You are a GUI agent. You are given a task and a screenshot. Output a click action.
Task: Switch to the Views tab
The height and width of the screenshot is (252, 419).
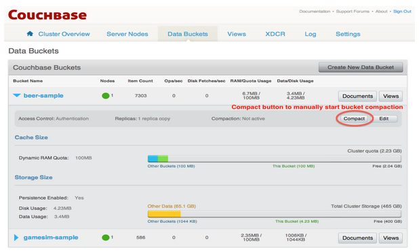pos(237,34)
